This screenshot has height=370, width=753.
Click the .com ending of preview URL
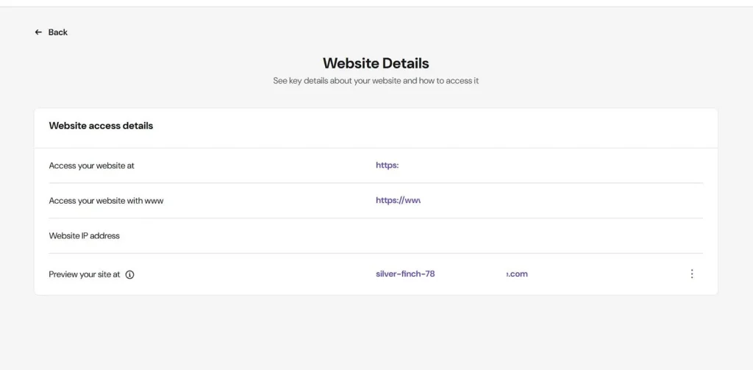pyautogui.click(x=518, y=274)
